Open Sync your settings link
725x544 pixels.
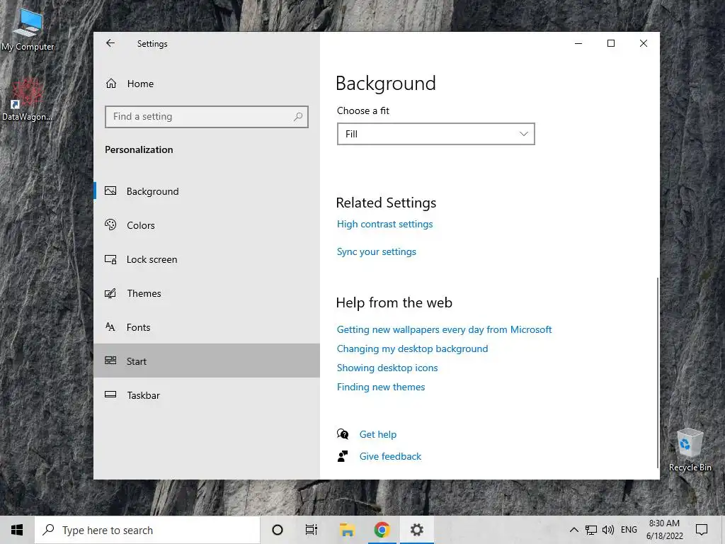click(x=377, y=251)
